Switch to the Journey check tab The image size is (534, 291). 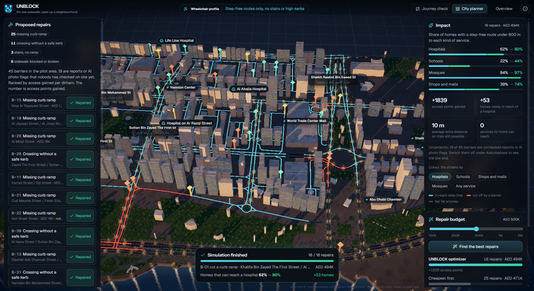tap(431, 9)
